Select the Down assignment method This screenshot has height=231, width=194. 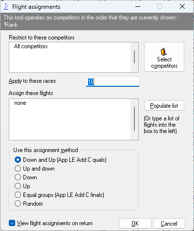pos(18,177)
